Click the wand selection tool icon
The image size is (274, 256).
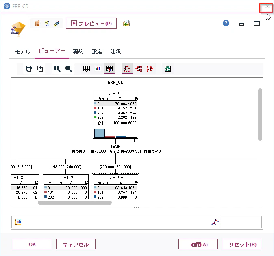point(47,23)
